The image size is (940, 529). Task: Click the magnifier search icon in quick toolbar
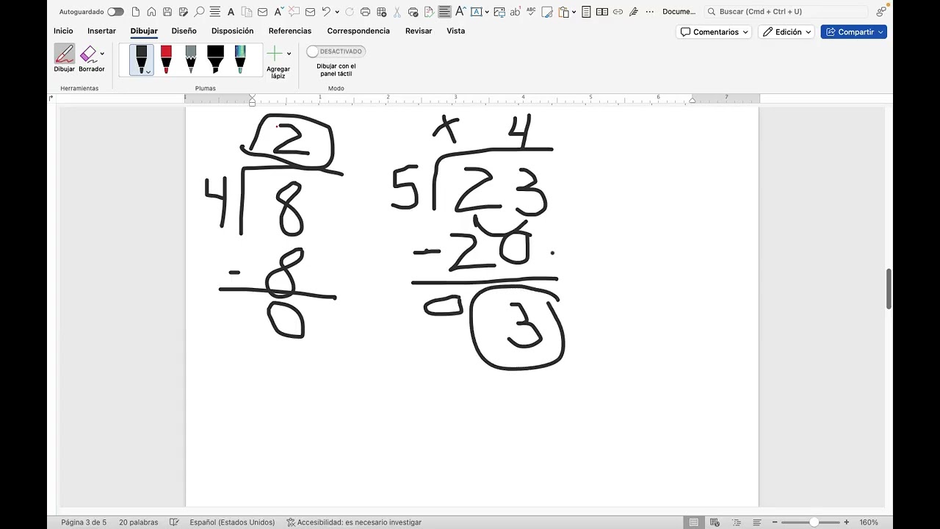199,12
